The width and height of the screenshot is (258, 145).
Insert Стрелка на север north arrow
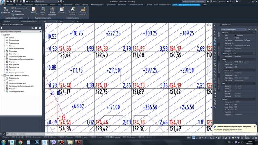72,11
